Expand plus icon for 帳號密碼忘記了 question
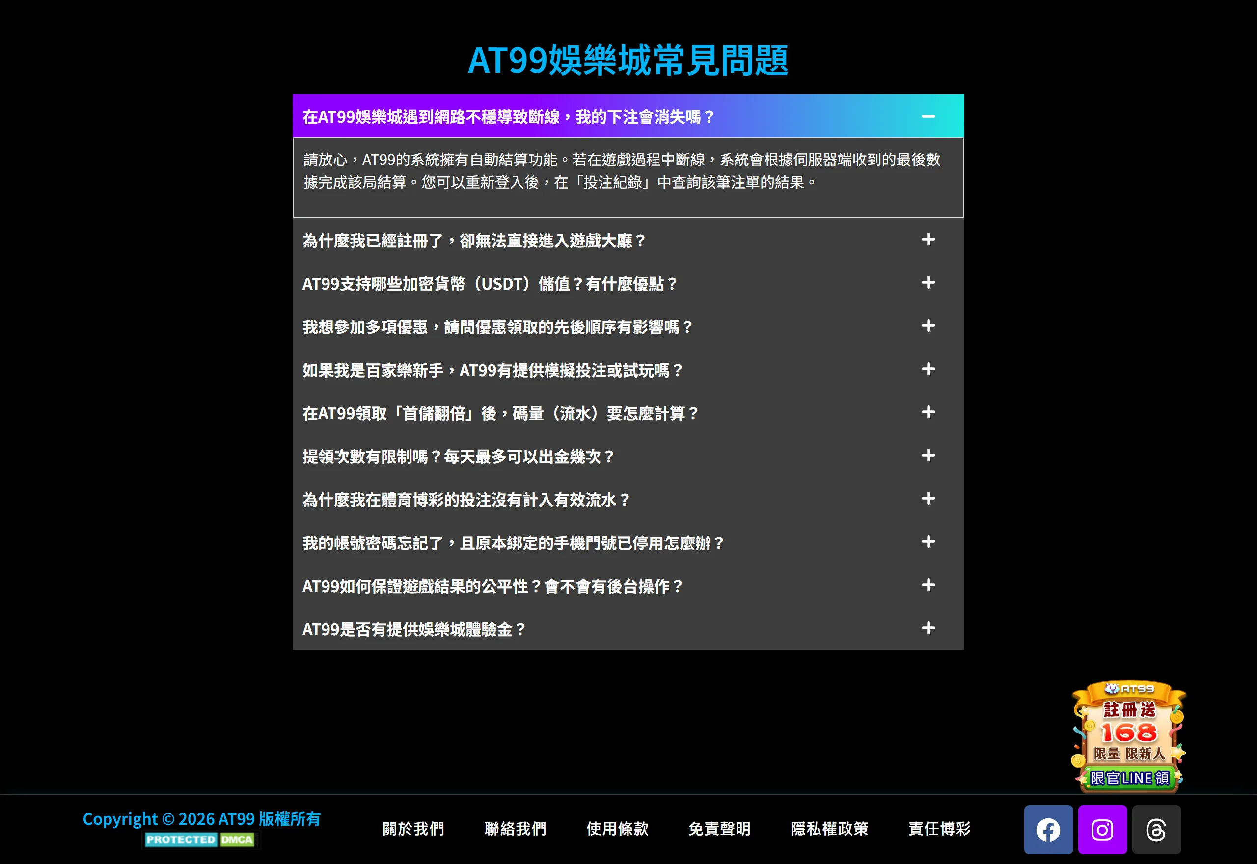Screen dimensions: 1257x864 pyautogui.click(x=929, y=542)
